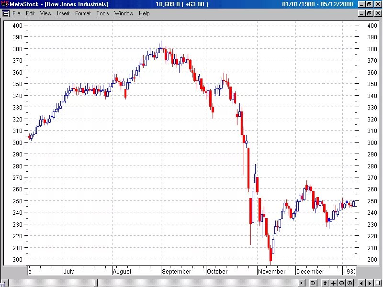Screen dimensions: 383x287
Task: Click the vertical rescale arrows icon
Action: [325, 283]
